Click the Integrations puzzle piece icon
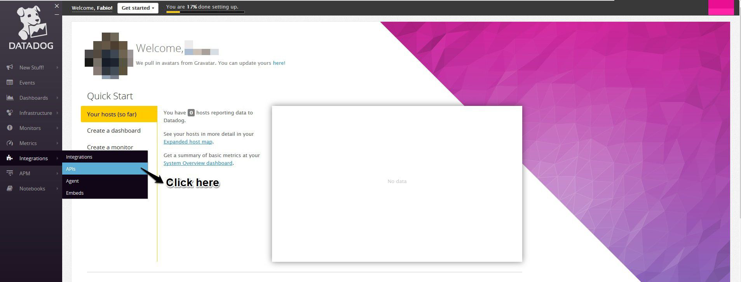 [x=10, y=158]
